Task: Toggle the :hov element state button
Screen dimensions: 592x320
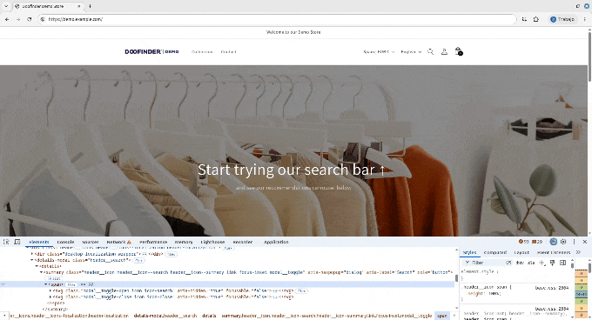Action: coord(520,263)
